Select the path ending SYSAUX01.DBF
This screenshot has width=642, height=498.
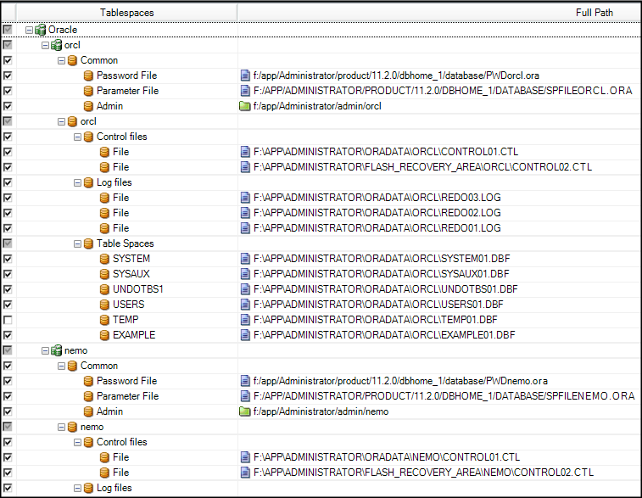pyautogui.click(x=381, y=274)
